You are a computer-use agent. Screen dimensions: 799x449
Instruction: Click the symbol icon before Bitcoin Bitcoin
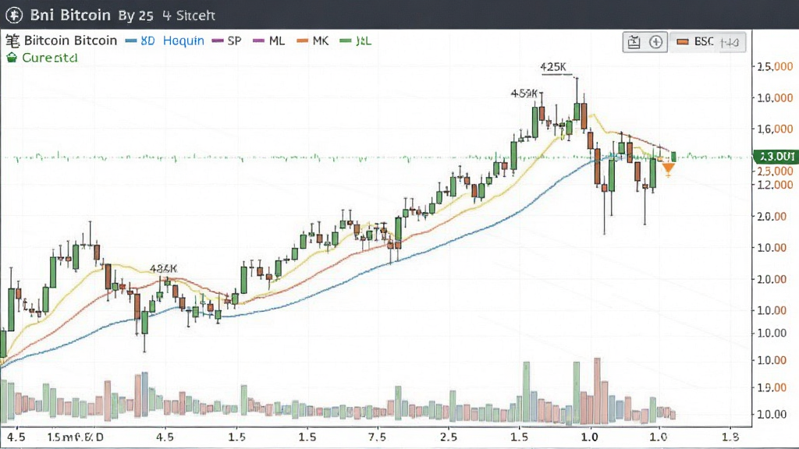[12, 41]
